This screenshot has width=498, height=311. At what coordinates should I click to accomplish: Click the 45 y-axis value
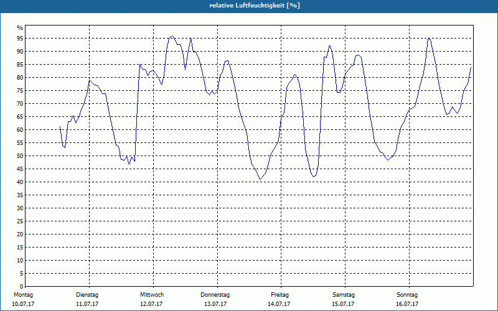pos(20,169)
